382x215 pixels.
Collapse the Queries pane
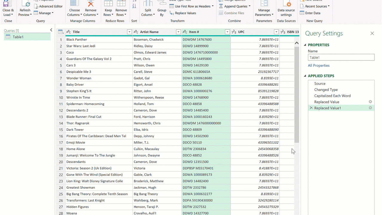pos(51,30)
